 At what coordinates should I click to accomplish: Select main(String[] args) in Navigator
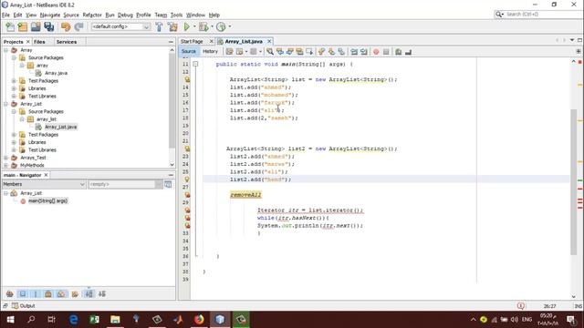pos(47,200)
